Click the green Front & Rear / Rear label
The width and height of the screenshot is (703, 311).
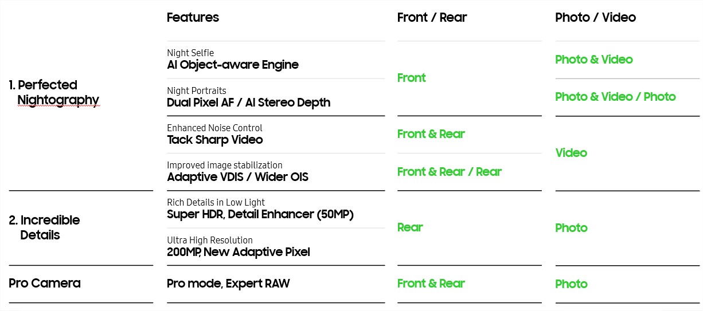450,171
